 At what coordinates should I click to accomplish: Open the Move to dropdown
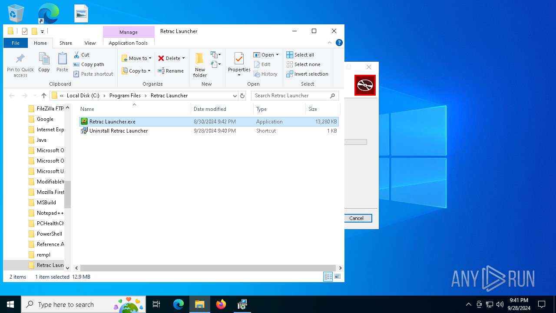point(136,58)
